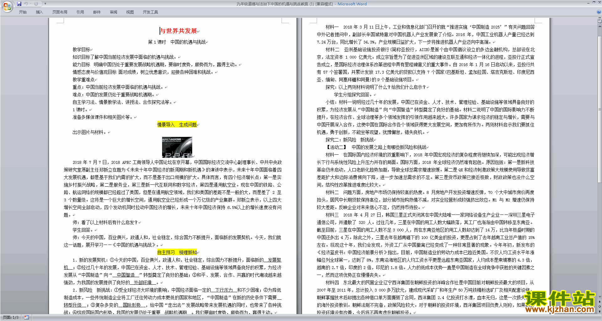This screenshot has height=321, width=602.
Task: Click the underlined blank 外部环境
Action: pyautogui.click(x=143, y=282)
